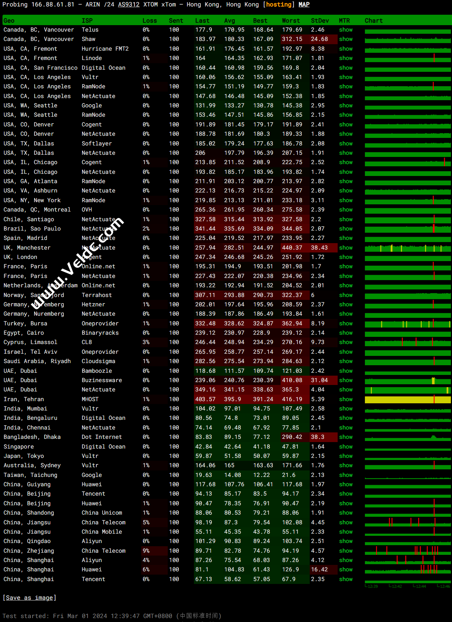Viewport: 452px width, 622px height.
Task: Click the hosting tag in header
Action: 279,4
